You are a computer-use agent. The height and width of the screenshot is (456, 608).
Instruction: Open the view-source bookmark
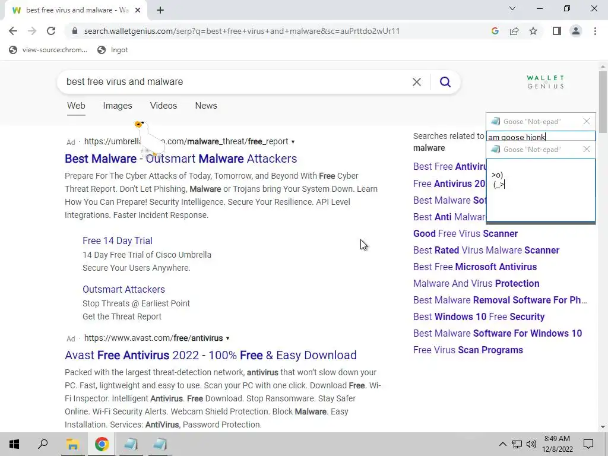coord(49,50)
